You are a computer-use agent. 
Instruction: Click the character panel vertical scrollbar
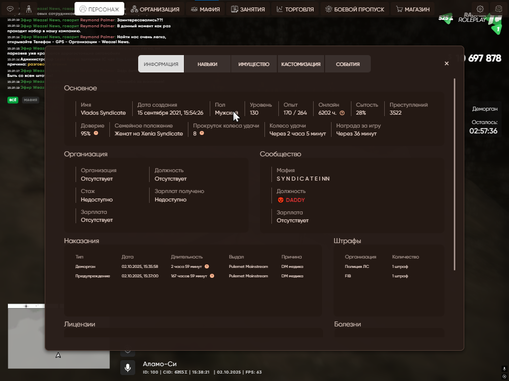454,174
